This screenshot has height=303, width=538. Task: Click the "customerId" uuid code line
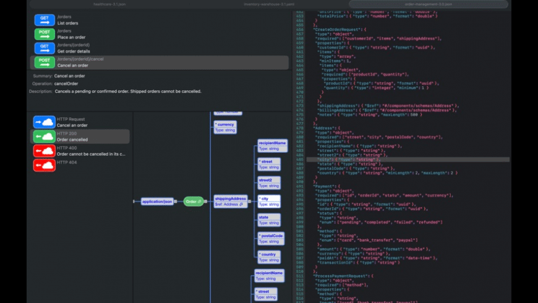coord(376,48)
